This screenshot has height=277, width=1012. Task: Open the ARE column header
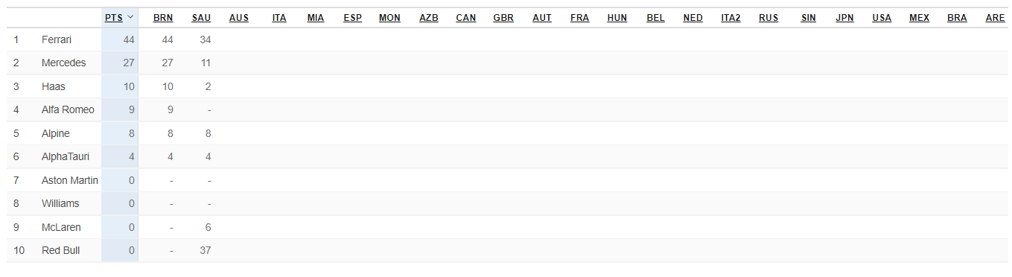[x=995, y=18]
